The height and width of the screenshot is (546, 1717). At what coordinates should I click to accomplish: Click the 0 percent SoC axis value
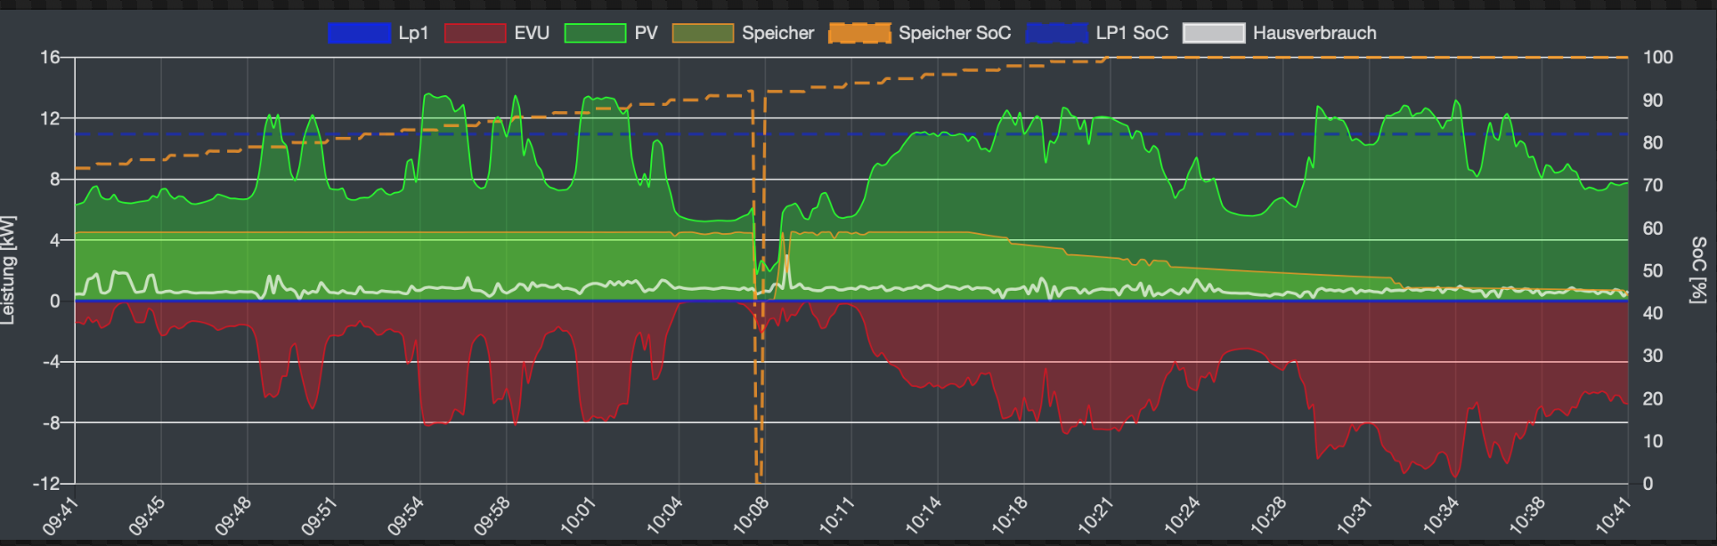(1648, 484)
